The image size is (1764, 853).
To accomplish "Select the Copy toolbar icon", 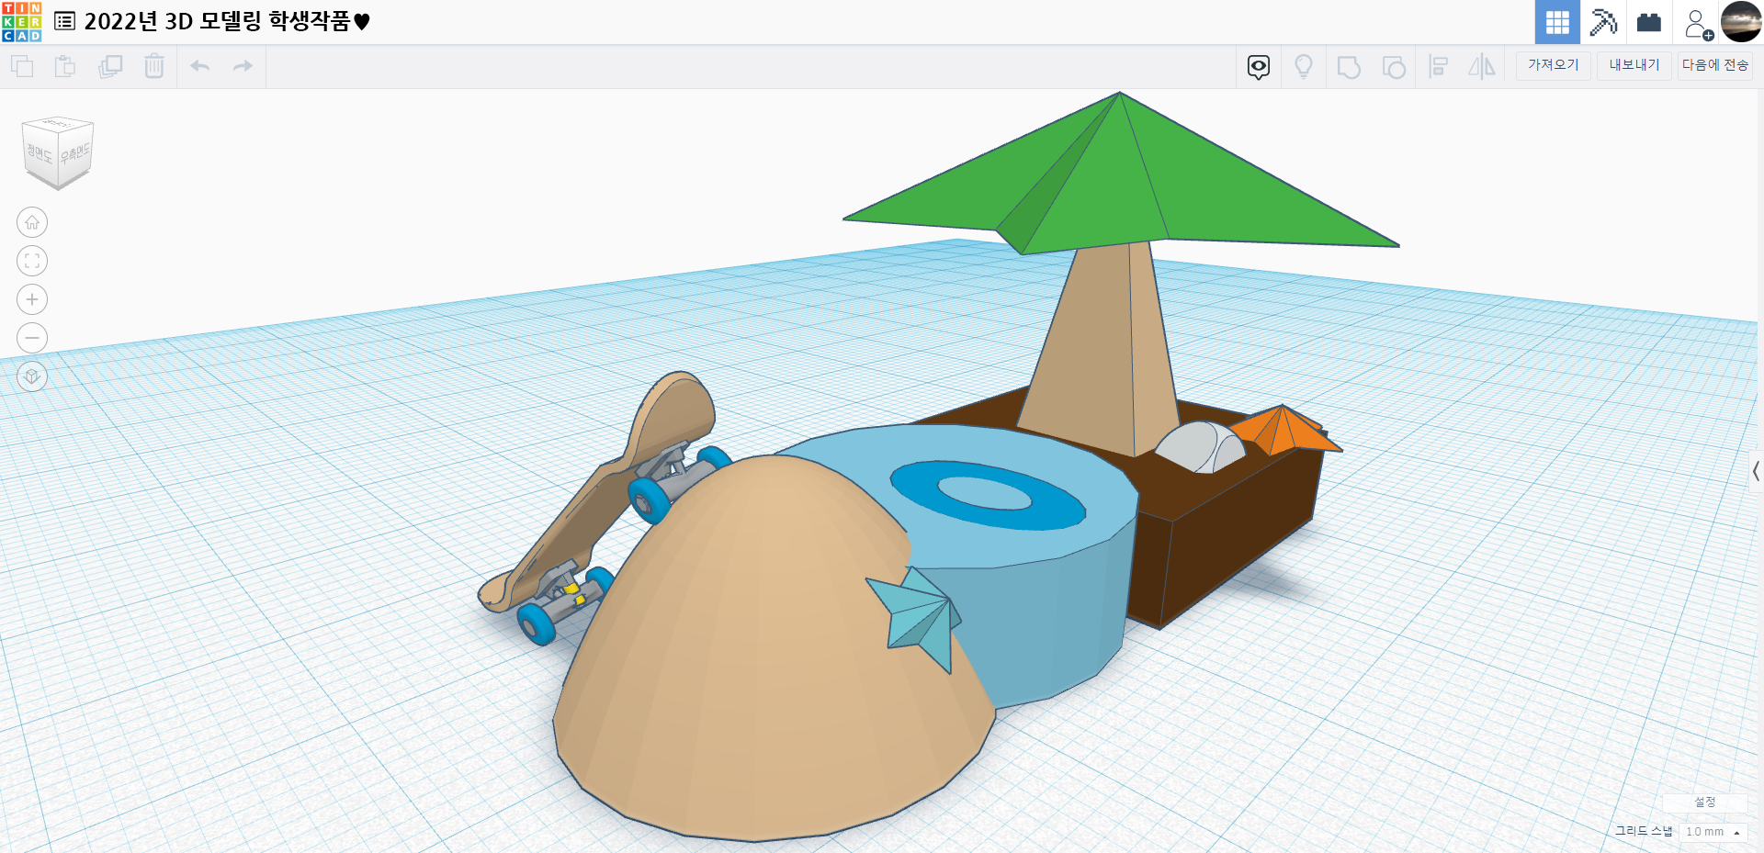I will [x=22, y=66].
